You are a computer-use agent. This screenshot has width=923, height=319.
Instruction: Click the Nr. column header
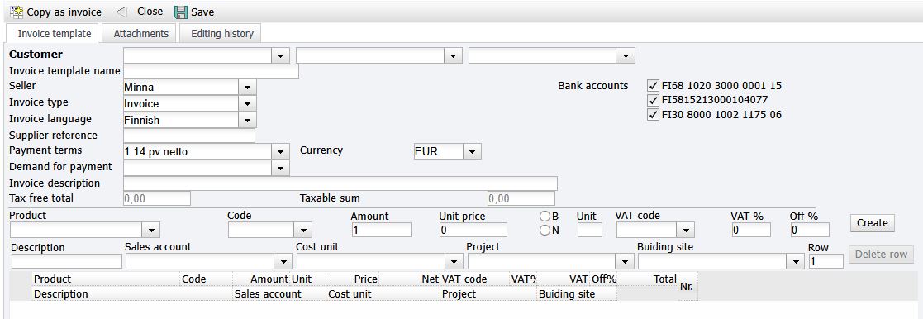pyautogui.click(x=687, y=287)
